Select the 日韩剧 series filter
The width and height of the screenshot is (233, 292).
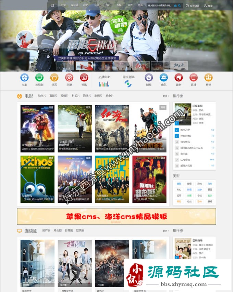69,230
